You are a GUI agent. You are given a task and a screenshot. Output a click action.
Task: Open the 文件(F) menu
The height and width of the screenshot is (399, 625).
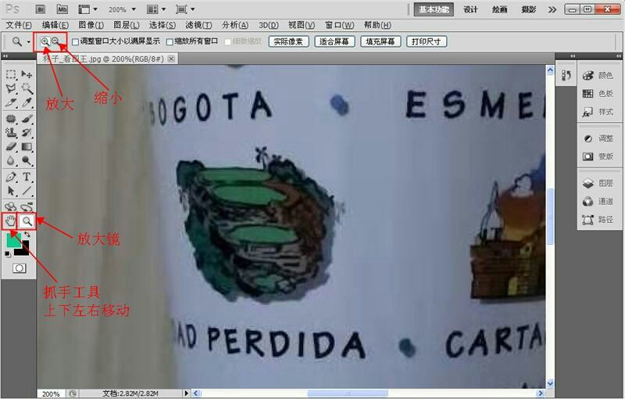coord(18,25)
